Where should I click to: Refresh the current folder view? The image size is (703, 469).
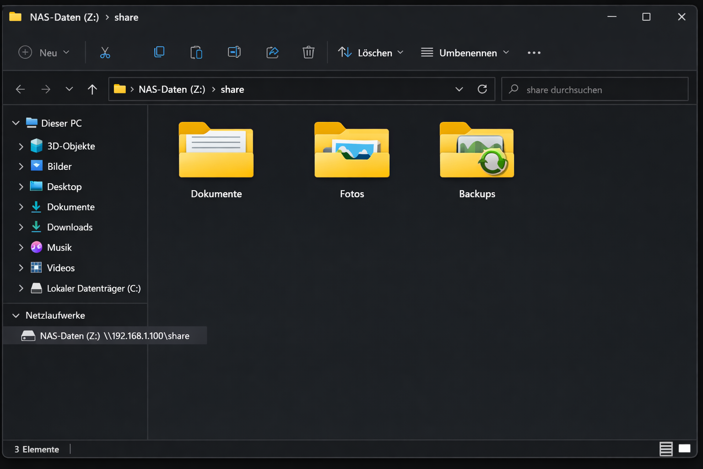pyautogui.click(x=482, y=89)
